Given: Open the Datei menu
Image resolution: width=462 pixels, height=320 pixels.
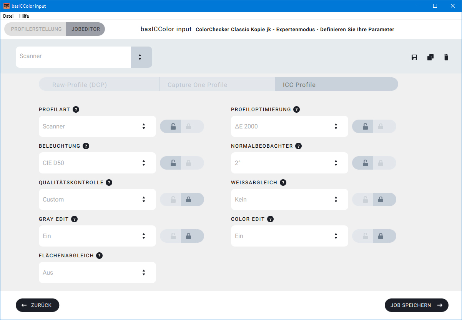Looking at the screenshot, I should point(8,16).
